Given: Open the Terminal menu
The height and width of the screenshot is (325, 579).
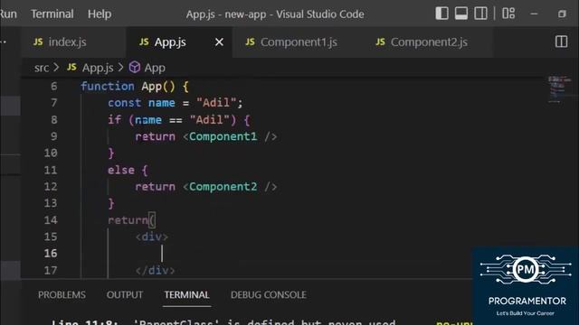Looking at the screenshot, I should pos(52,14).
